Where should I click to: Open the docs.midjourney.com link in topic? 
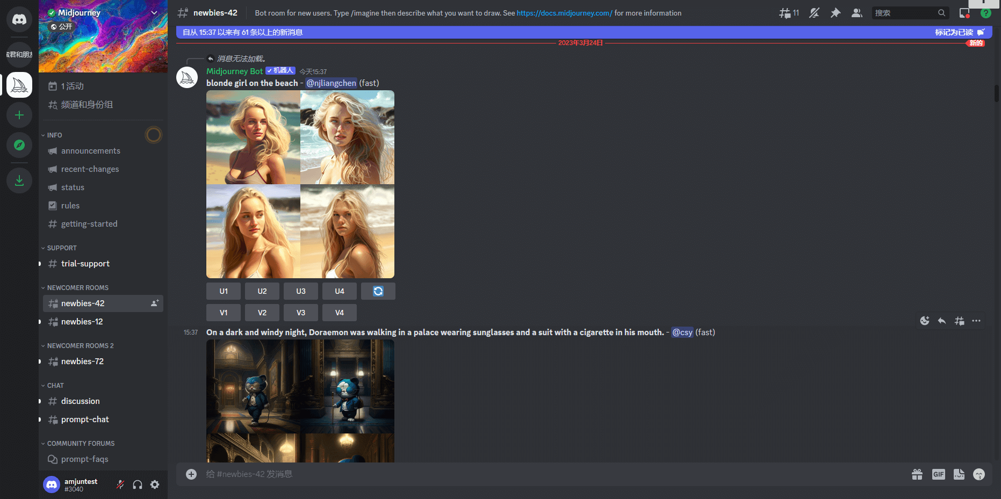tap(564, 13)
